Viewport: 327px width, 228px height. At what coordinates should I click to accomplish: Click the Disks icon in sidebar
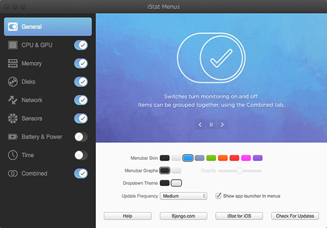click(x=13, y=82)
